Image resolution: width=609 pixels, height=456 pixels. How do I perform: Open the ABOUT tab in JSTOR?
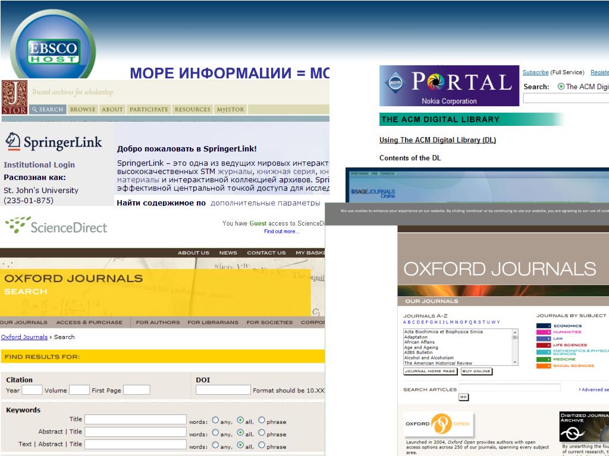coord(112,109)
